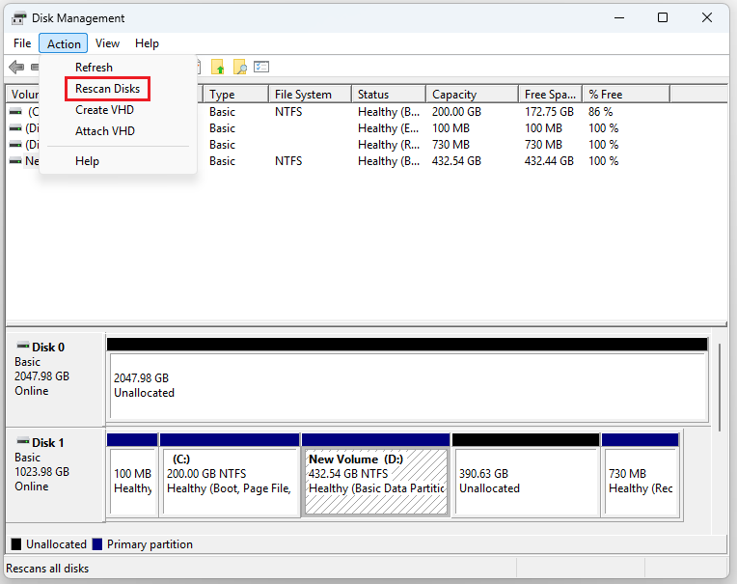Open the File menu

point(22,43)
